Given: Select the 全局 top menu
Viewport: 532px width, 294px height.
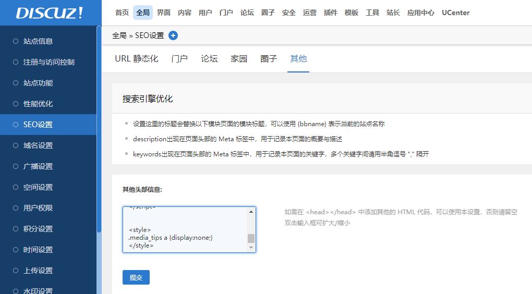Looking at the screenshot, I should [x=143, y=13].
